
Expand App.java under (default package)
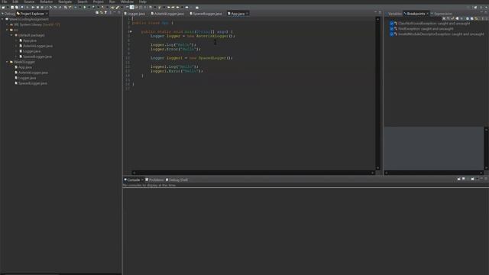17,40
